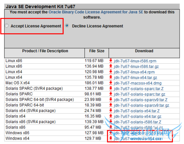Click the Windows x64 row label
The height and width of the screenshot is (144, 184).
click(x=17, y=138)
